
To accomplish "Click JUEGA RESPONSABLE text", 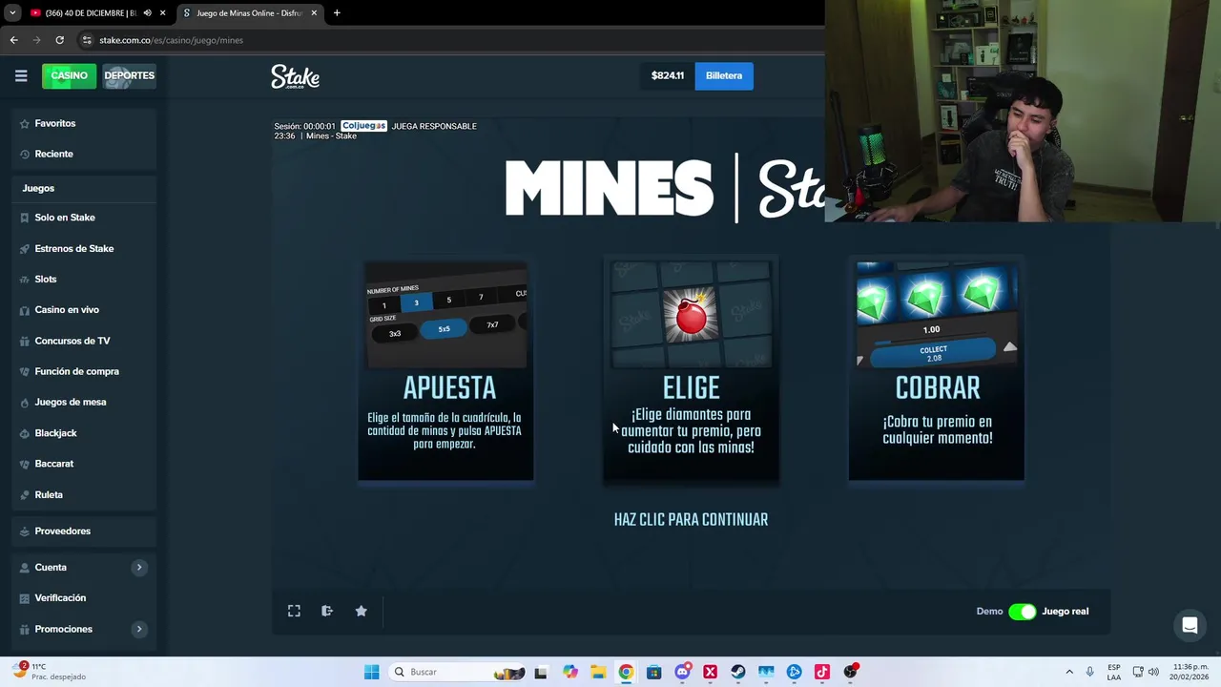I will (x=434, y=126).
